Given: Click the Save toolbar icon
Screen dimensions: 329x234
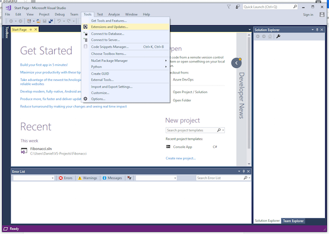Looking at the screenshot, I should click(x=44, y=21).
